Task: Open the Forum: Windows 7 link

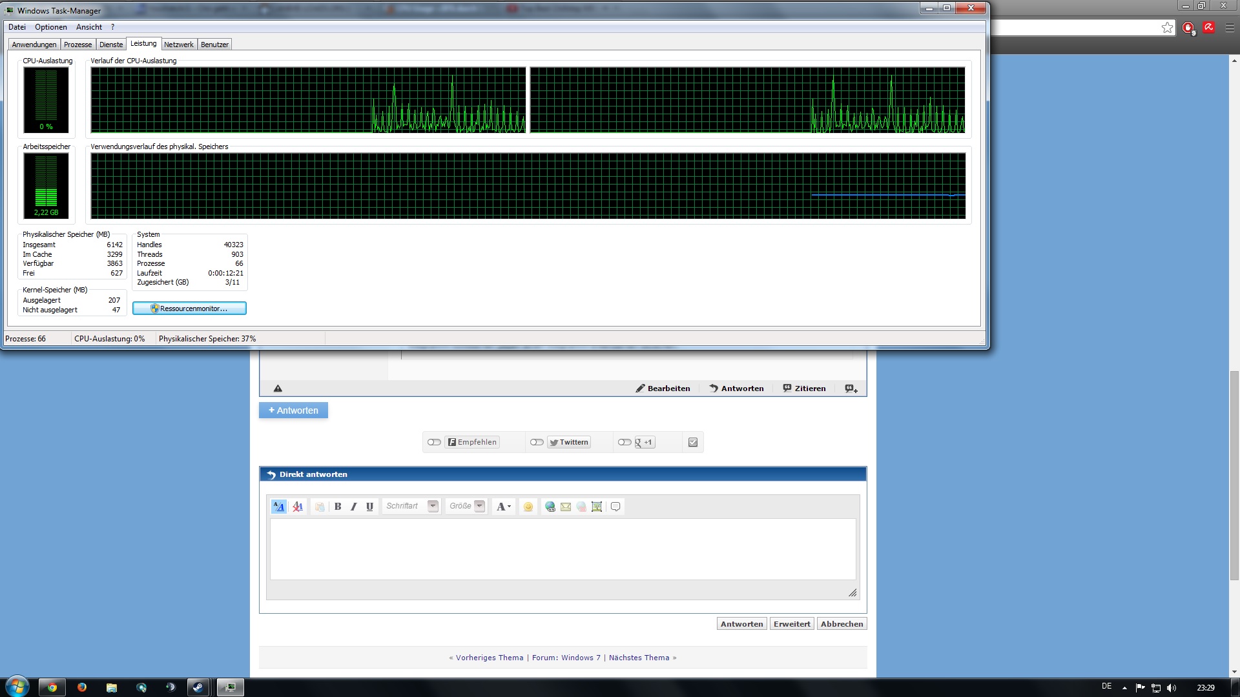Action: click(x=566, y=658)
